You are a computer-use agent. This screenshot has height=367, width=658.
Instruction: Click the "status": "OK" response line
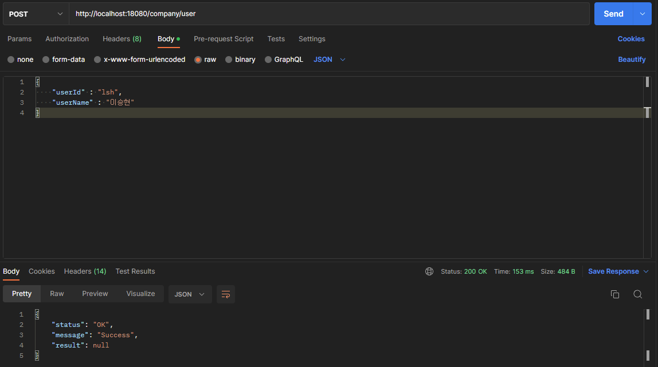(83, 325)
